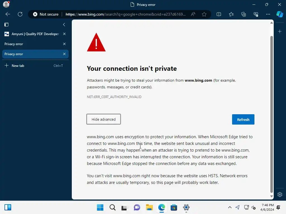Open the notification center icon
286x214 pixels.
tap(278, 207)
